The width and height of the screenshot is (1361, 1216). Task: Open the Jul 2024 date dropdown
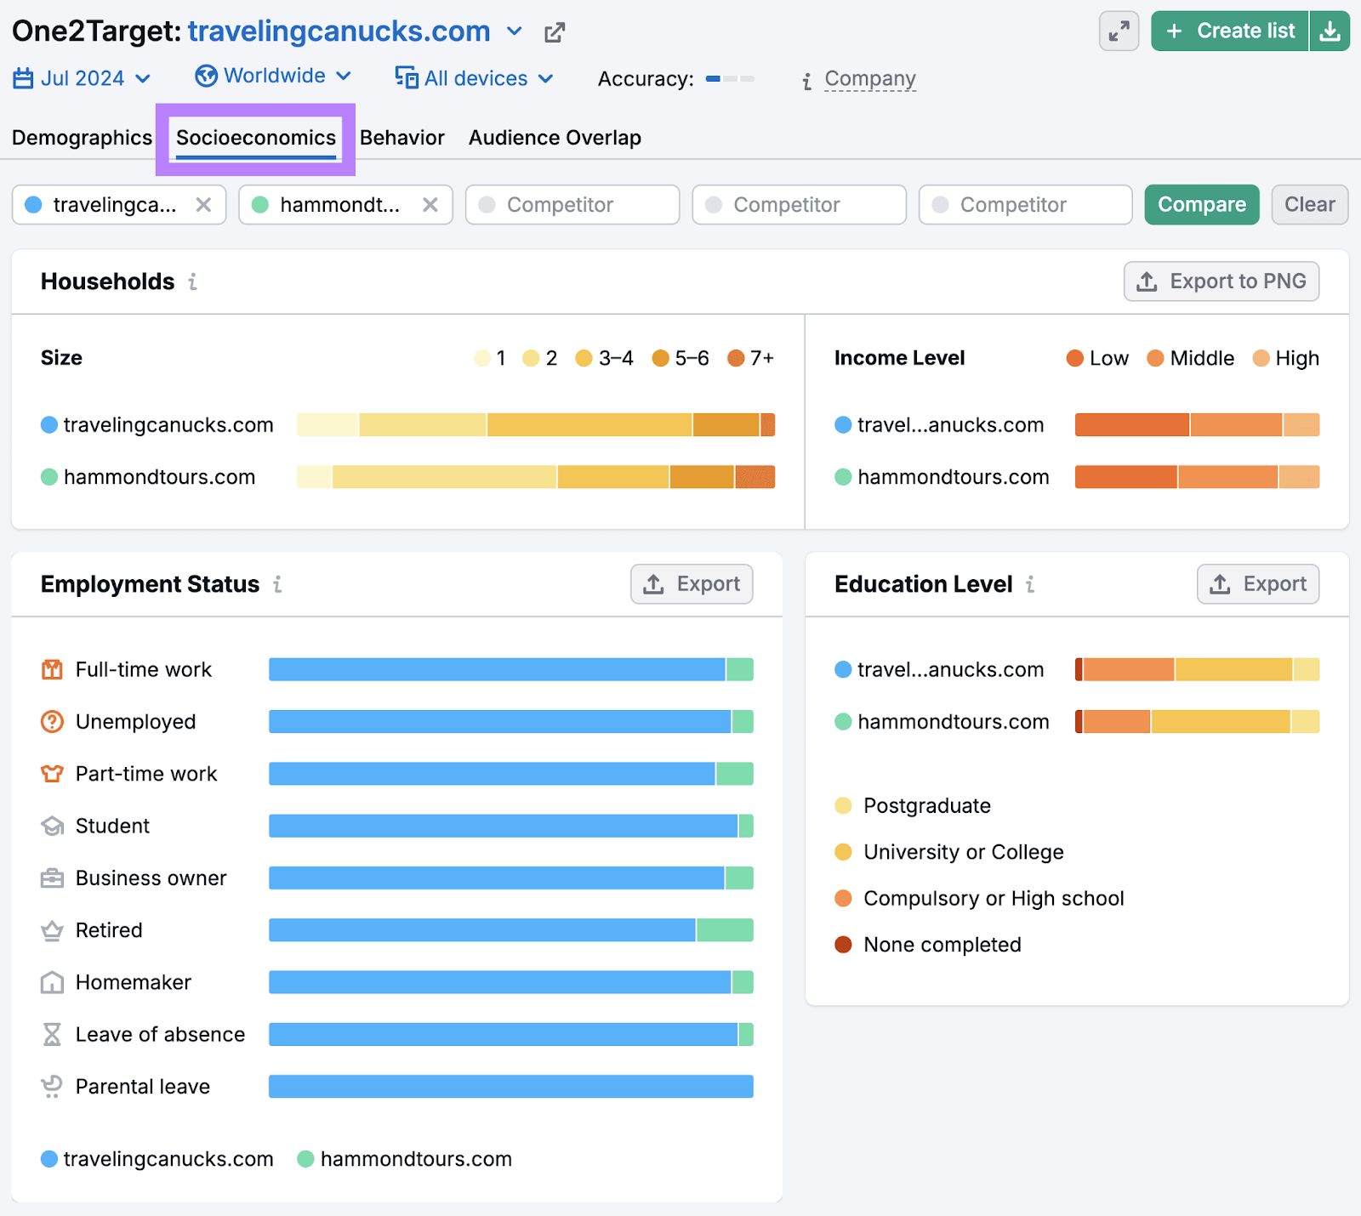tap(83, 78)
